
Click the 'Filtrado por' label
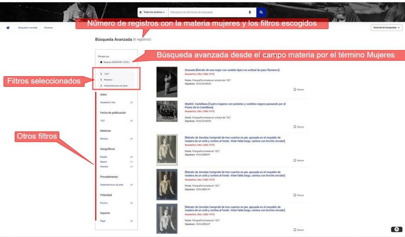[104, 56]
